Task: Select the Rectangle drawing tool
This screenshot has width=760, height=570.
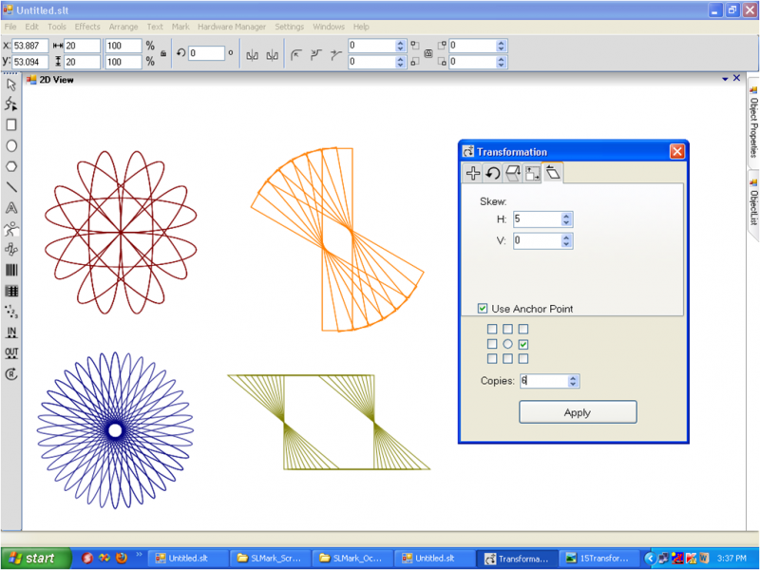Action: pos(11,124)
